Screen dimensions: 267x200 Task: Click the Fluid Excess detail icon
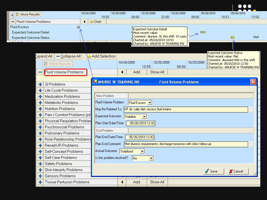(x=78, y=27)
